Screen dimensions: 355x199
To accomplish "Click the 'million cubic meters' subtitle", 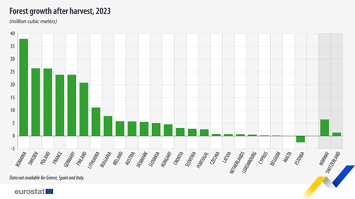I will [33, 21].
